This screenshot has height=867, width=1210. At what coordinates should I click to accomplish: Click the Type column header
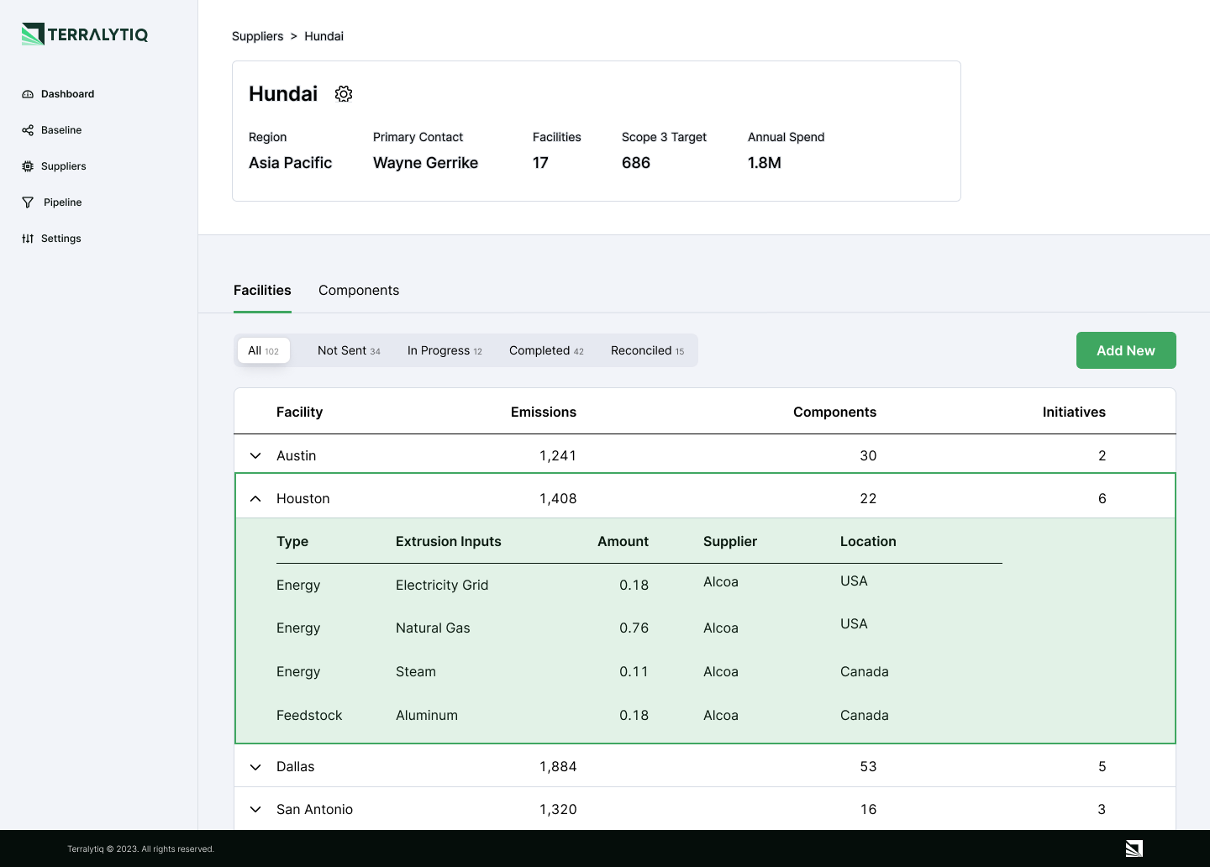(x=292, y=541)
